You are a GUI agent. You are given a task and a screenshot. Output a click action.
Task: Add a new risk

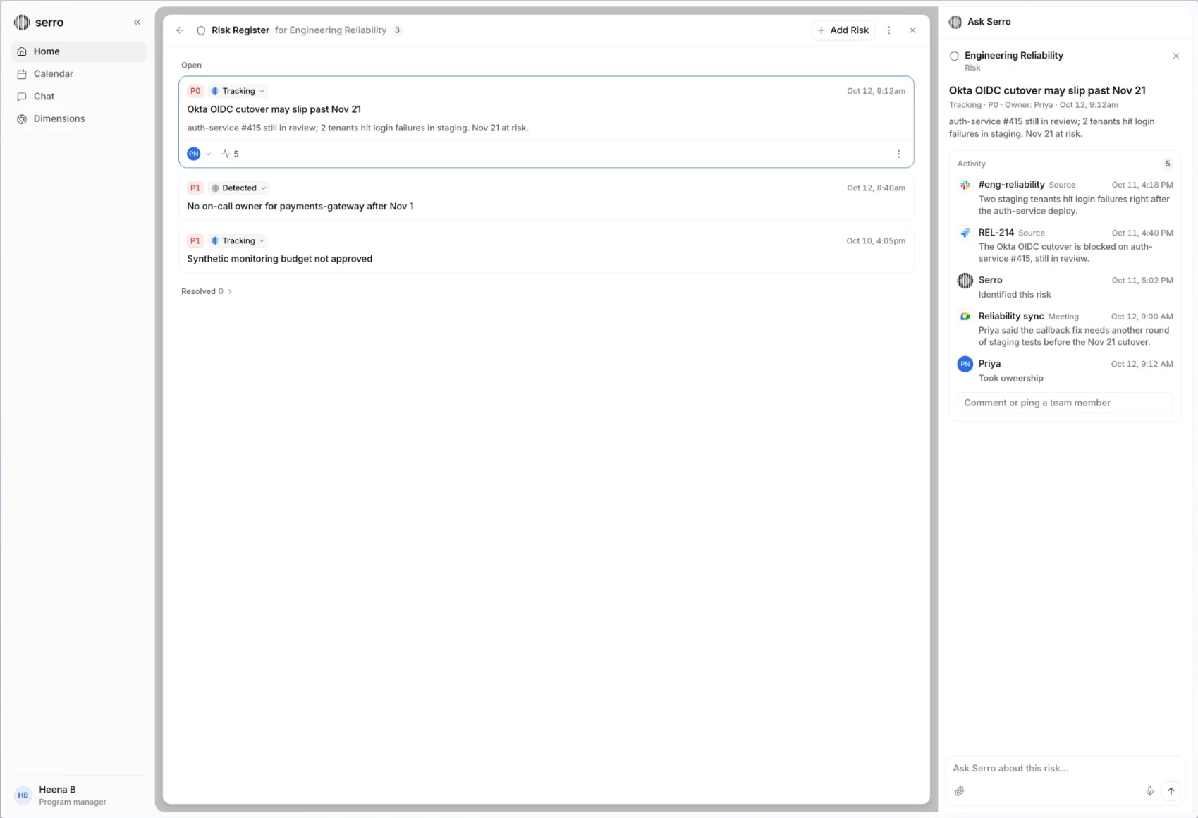[x=843, y=30]
